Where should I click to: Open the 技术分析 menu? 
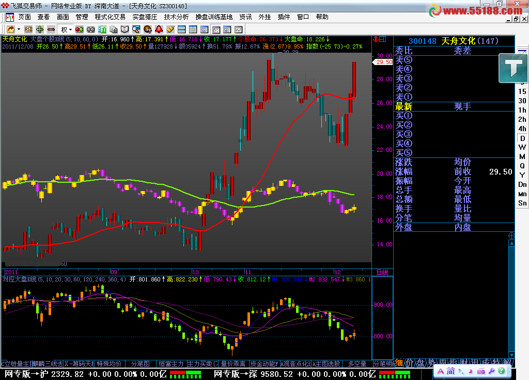(176, 17)
